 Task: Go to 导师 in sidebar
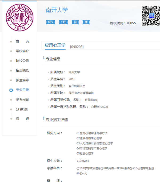coord(22,119)
